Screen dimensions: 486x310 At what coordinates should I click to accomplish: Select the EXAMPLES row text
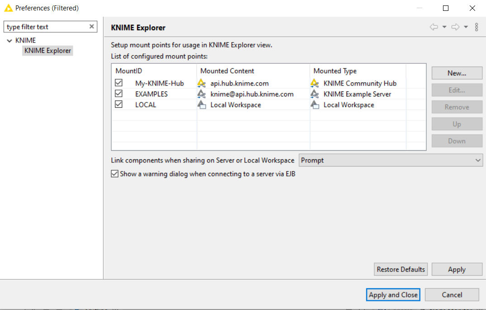(151, 94)
